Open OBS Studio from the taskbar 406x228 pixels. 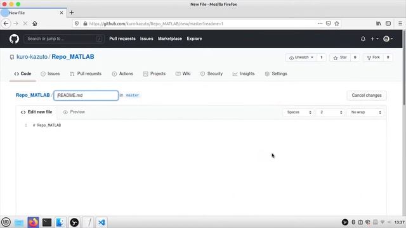tap(74, 222)
